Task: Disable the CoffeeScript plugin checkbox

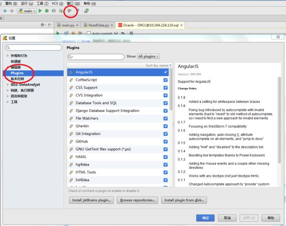Action: tap(165, 80)
